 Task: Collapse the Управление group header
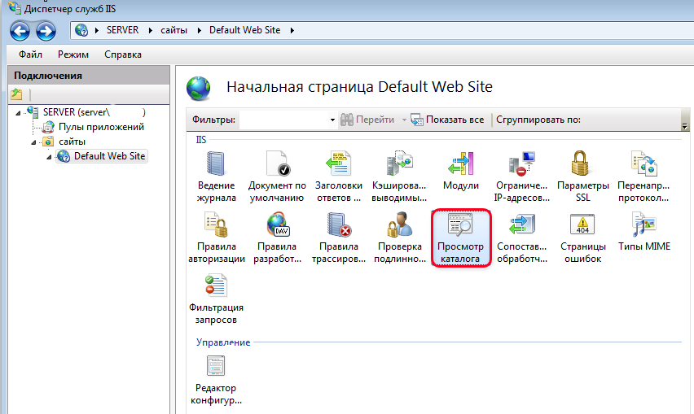tap(223, 342)
